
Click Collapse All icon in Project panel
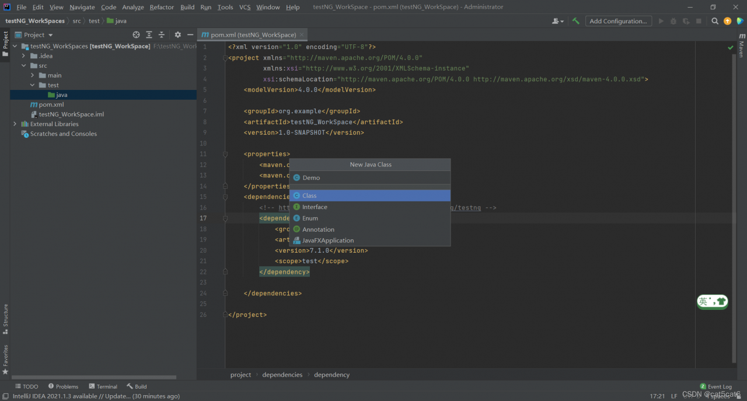tap(162, 35)
